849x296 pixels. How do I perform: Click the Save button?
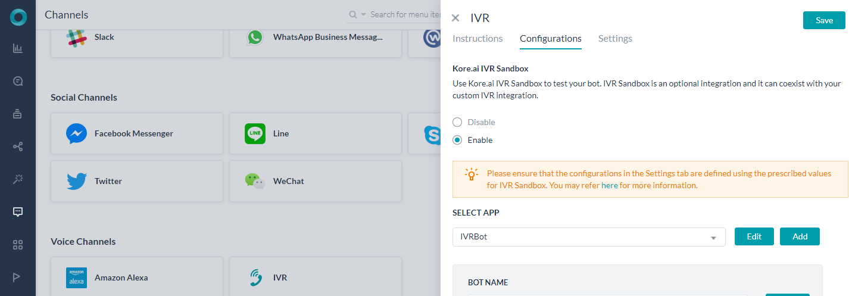tap(824, 20)
